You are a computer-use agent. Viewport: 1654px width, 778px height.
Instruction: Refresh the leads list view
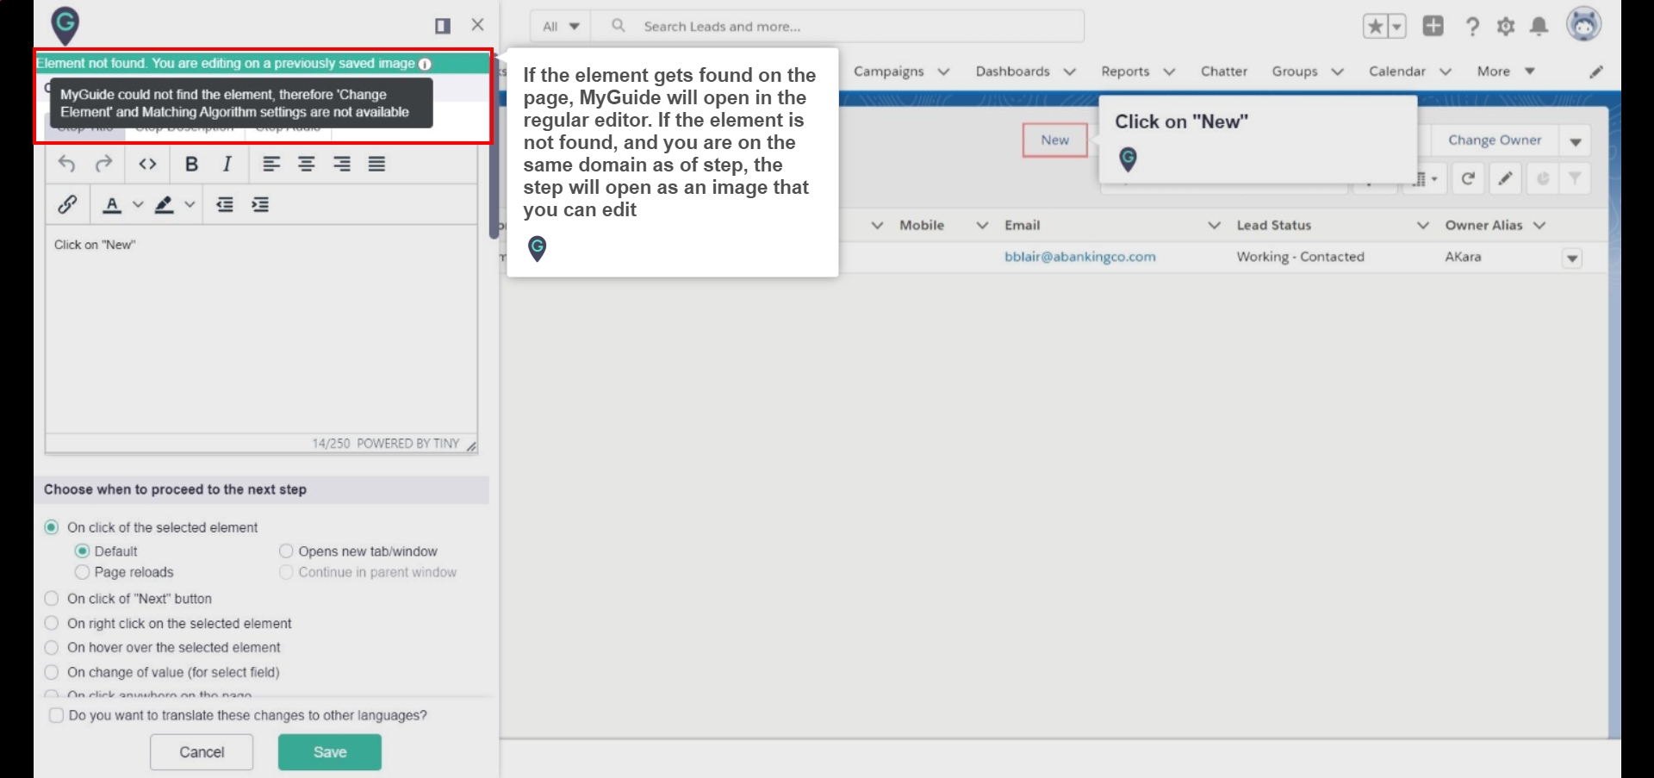[1468, 178]
